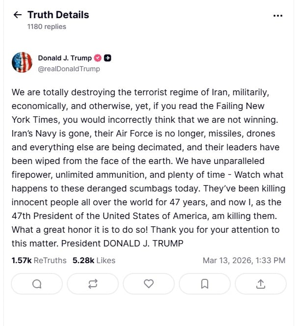Open the Donald J. Trump display name
Viewport: 300px width, 326px height.
[x=65, y=58]
